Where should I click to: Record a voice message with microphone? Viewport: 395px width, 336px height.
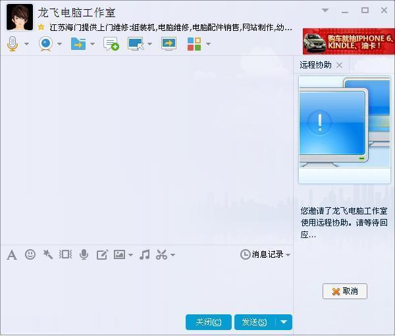(x=84, y=254)
